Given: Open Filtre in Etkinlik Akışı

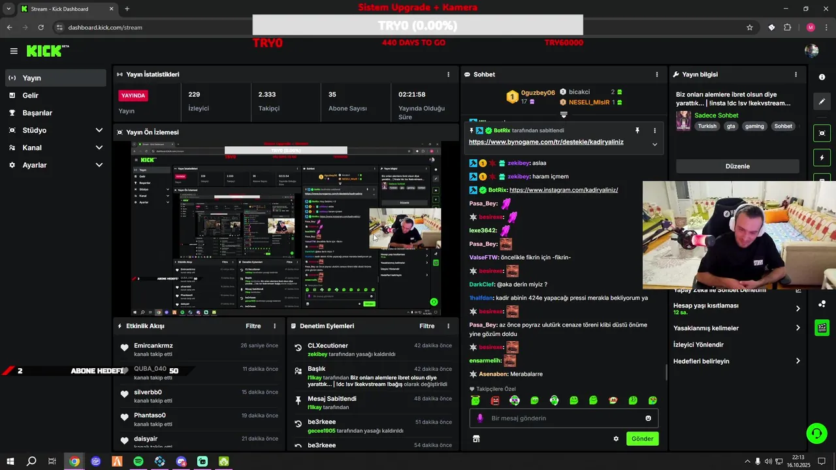Looking at the screenshot, I should point(253,326).
